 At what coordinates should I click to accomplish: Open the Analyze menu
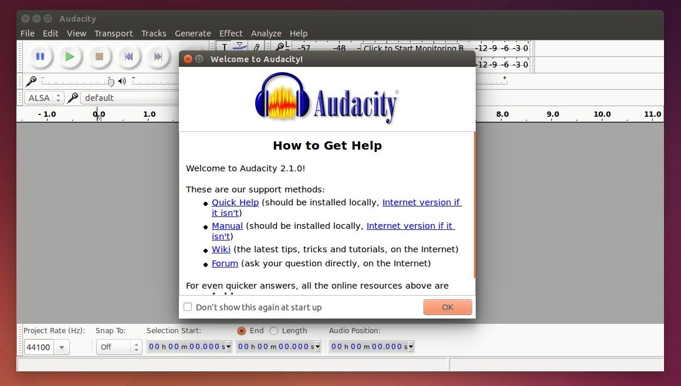266,33
